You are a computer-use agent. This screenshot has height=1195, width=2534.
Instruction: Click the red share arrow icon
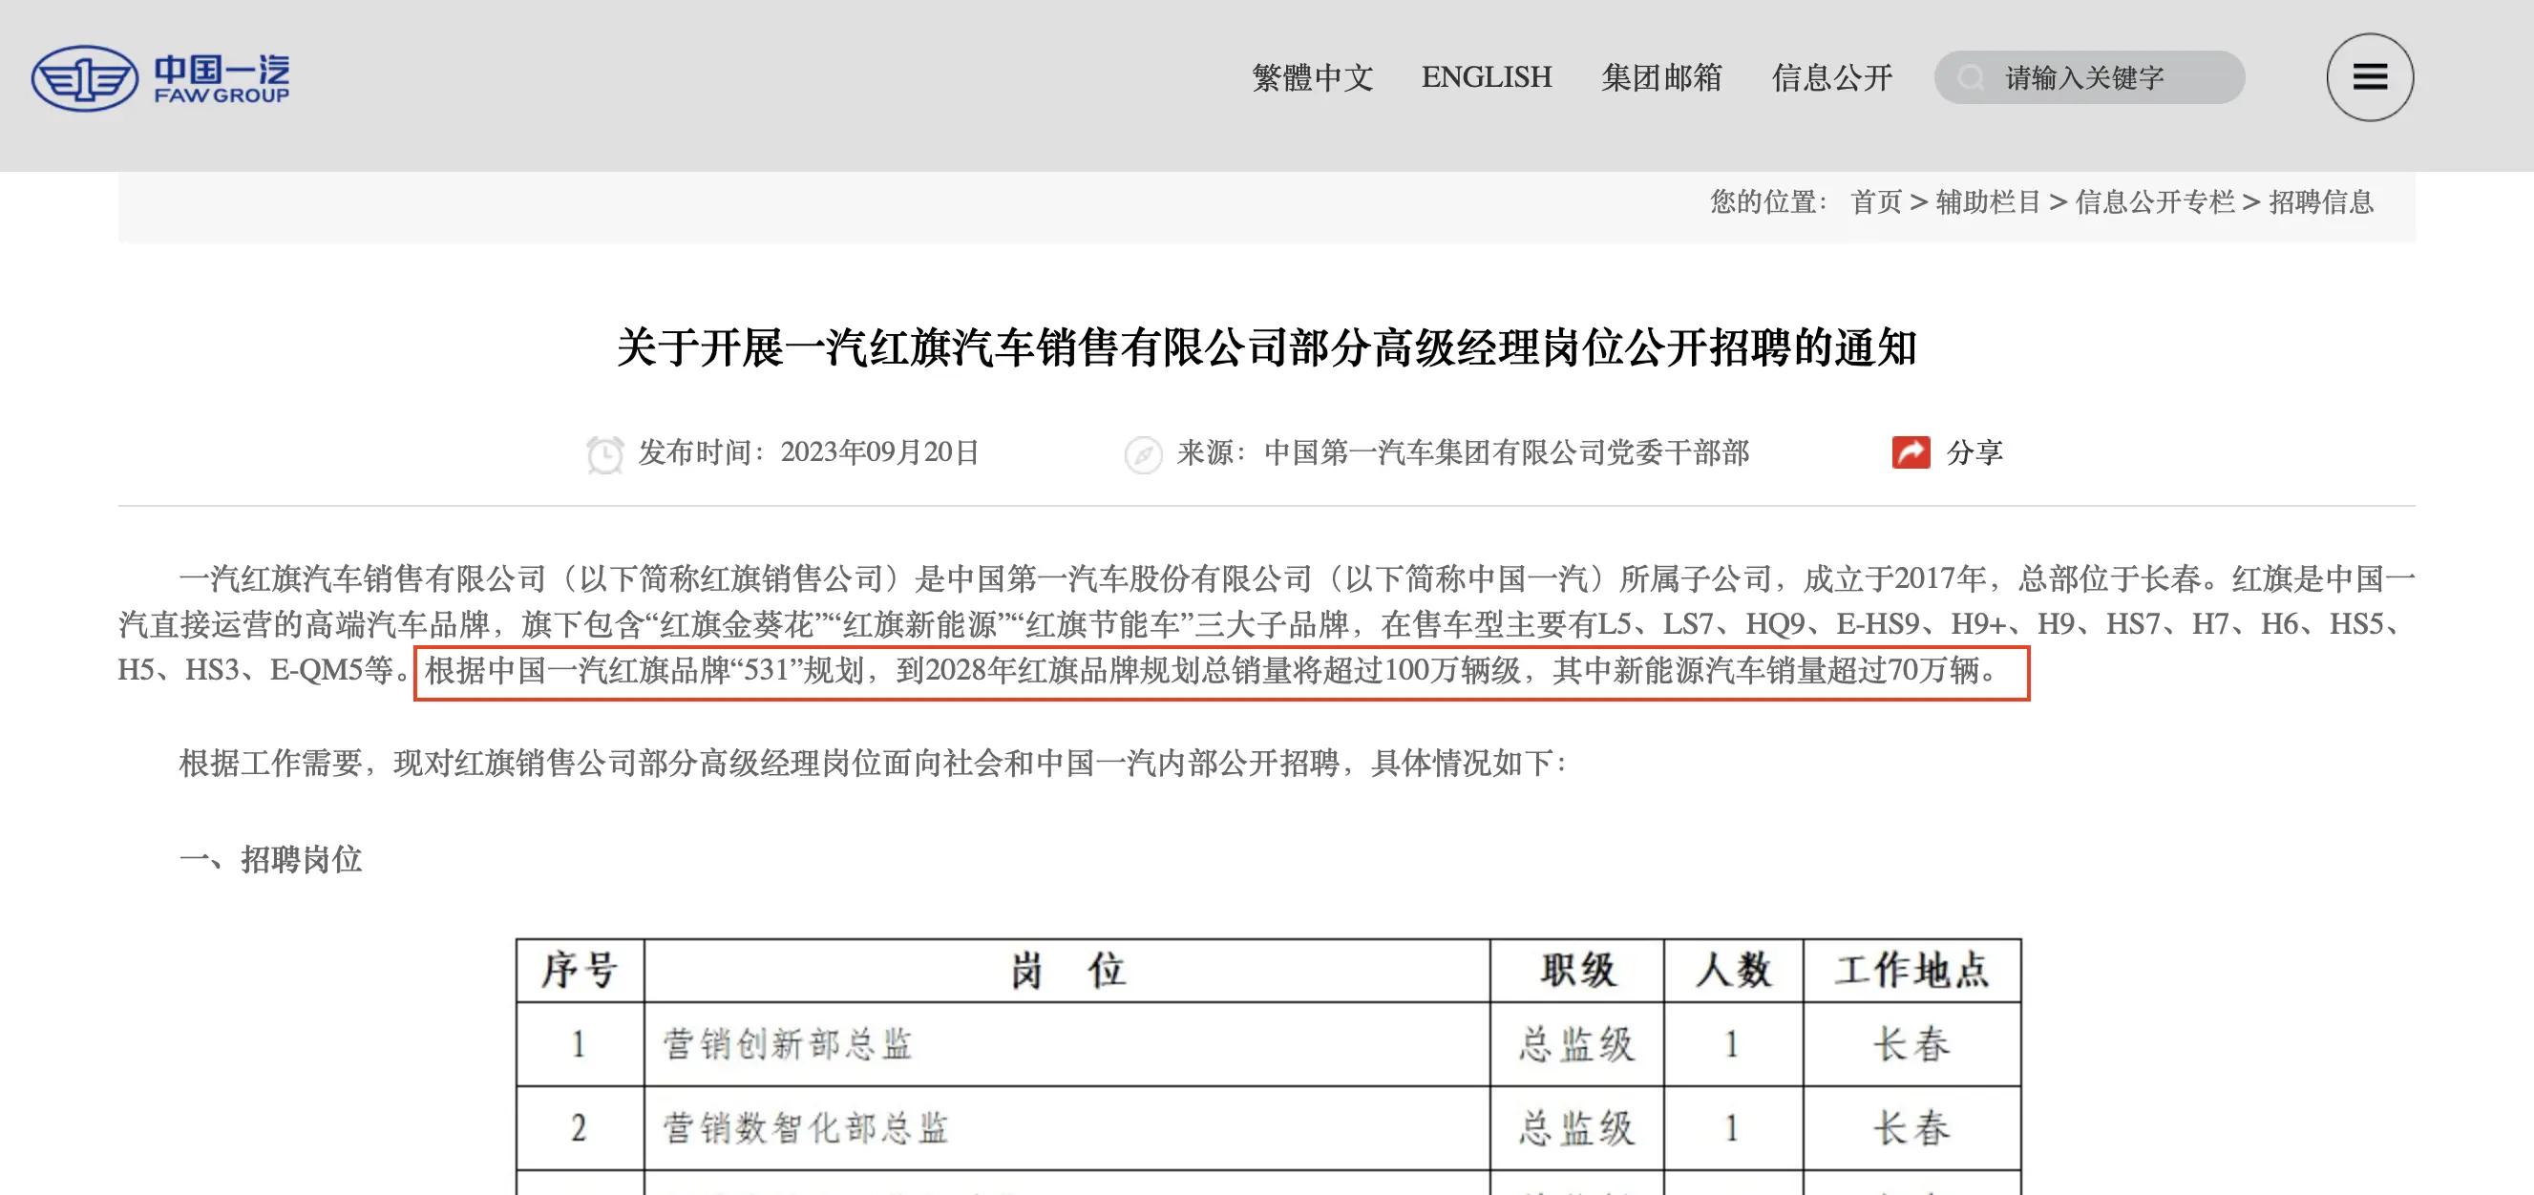[x=1911, y=452]
